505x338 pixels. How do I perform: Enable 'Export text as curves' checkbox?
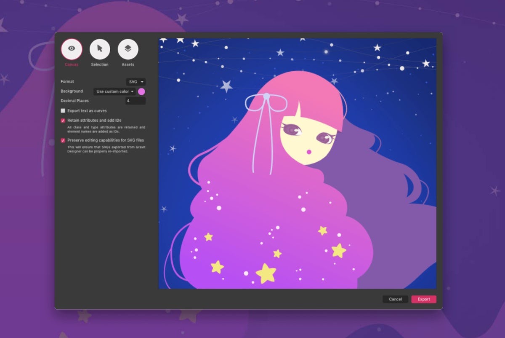pyautogui.click(x=63, y=111)
